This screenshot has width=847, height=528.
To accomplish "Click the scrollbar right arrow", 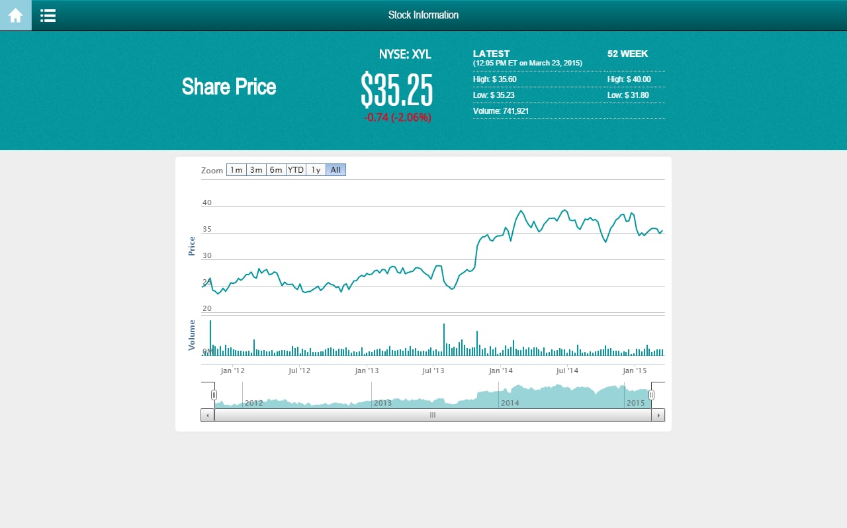I will (x=658, y=416).
